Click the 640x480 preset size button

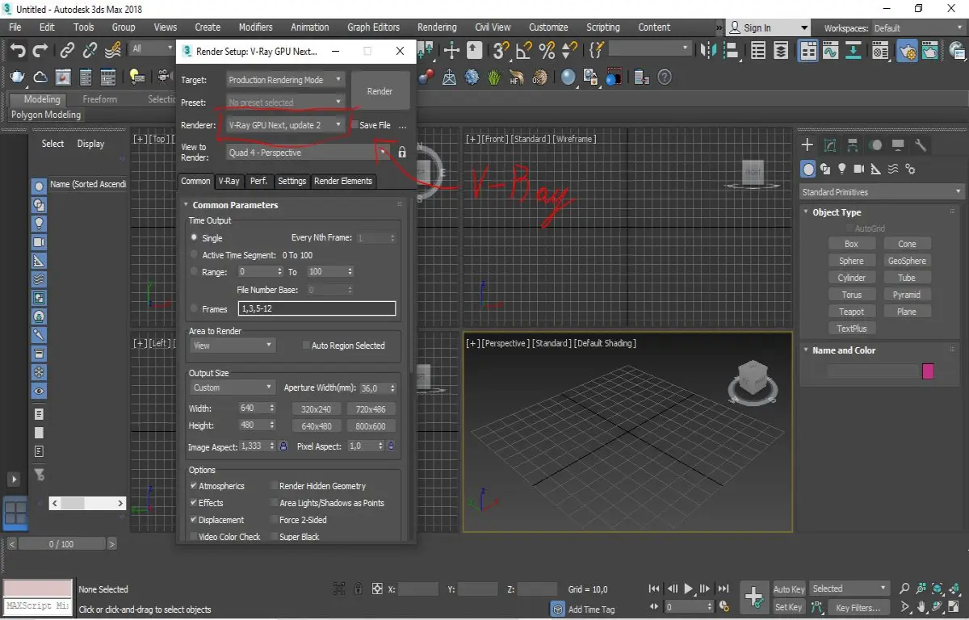point(317,426)
